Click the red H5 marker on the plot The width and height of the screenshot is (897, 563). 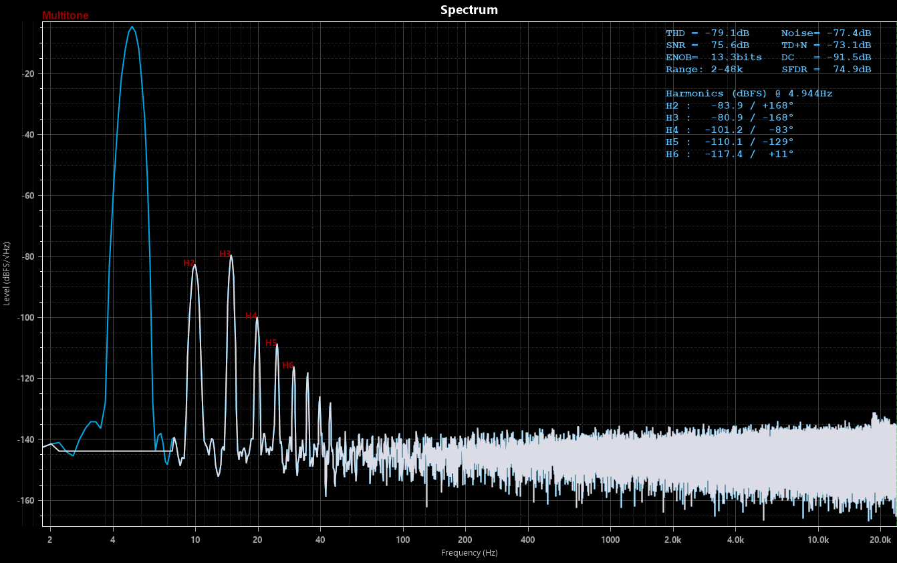point(271,343)
